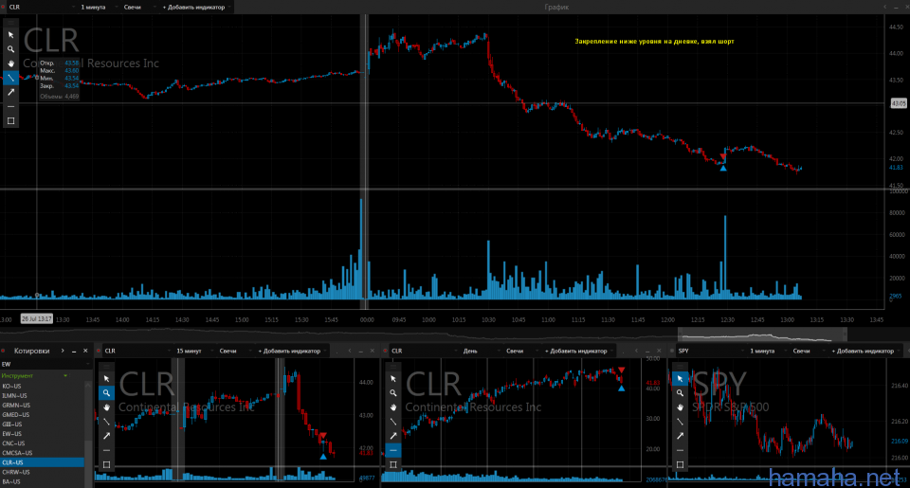Select cursor tool in SPY chart
Viewport: 910px width, 488px height.
[x=680, y=378]
